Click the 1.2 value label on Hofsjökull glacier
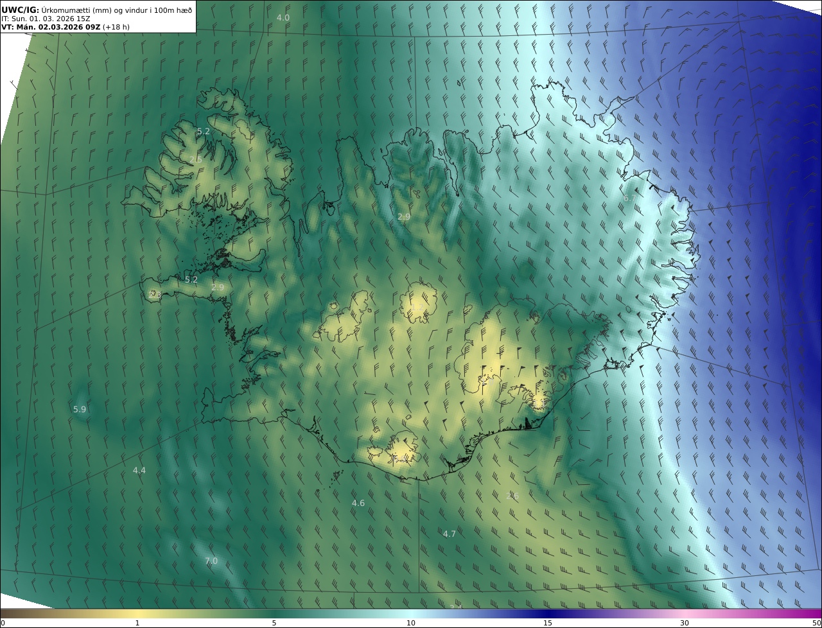Image resolution: width=822 pixels, height=628 pixels. [417, 307]
